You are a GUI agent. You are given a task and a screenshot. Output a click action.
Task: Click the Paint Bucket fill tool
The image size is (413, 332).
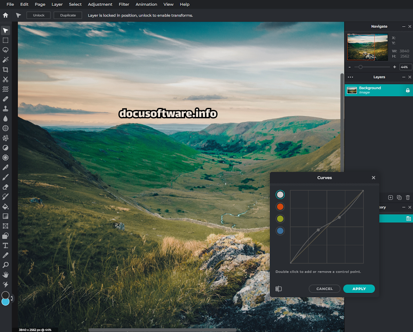[5, 206]
